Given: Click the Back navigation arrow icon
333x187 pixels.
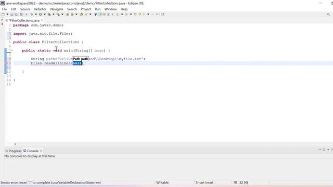Looking at the screenshot, I should [x=144, y=15].
